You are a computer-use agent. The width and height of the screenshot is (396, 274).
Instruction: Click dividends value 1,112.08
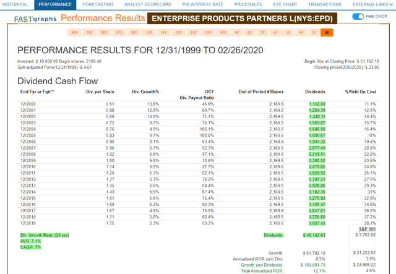click(317, 104)
